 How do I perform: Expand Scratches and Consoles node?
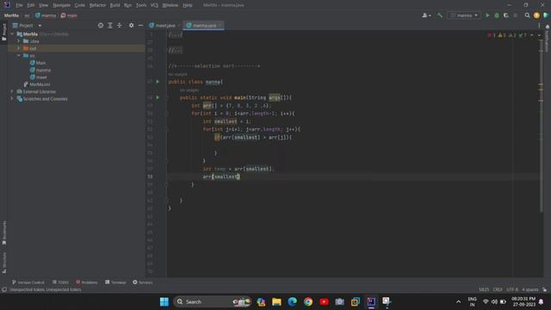12,99
